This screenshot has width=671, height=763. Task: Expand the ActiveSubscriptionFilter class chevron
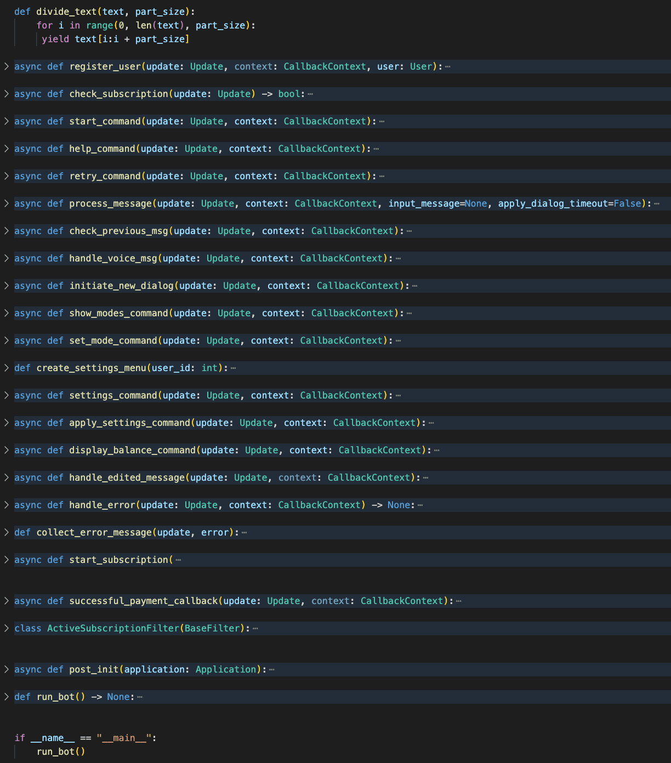tap(7, 628)
